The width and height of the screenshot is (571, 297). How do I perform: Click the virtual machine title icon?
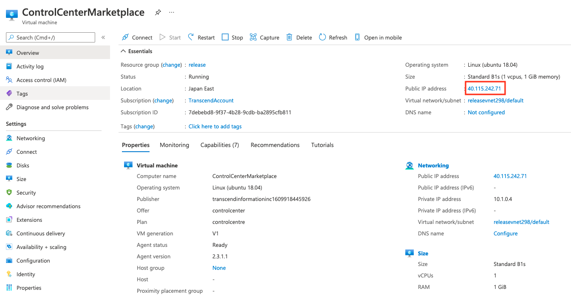pyautogui.click(x=11, y=15)
